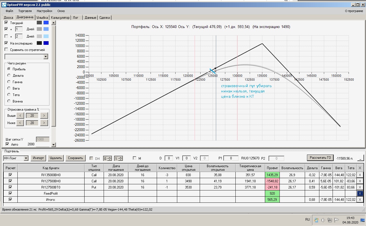The height and width of the screenshot is (226, 366).
Task: Select the Вомма radio button
Action: click(x=9, y=101)
